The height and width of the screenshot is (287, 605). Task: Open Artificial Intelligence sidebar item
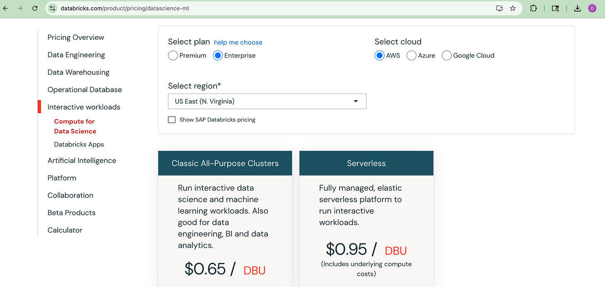(82, 161)
